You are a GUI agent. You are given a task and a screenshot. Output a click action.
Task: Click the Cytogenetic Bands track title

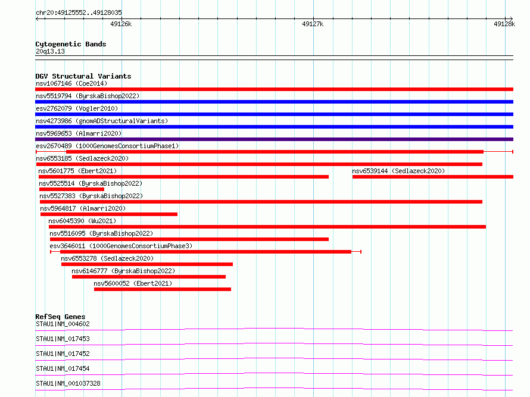tap(71, 44)
